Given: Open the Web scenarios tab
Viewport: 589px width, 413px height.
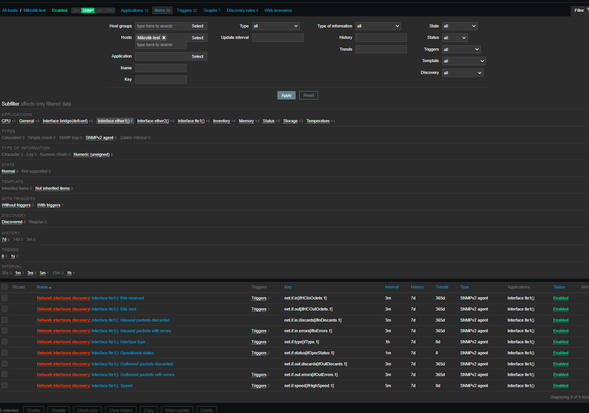Looking at the screenshot, I should pyautogui.click(x=278, y=10).
